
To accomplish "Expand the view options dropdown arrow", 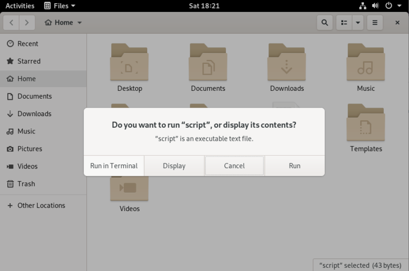I will [x=358, y=23].
